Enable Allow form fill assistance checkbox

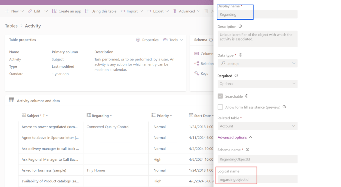(x=220, y=107)
